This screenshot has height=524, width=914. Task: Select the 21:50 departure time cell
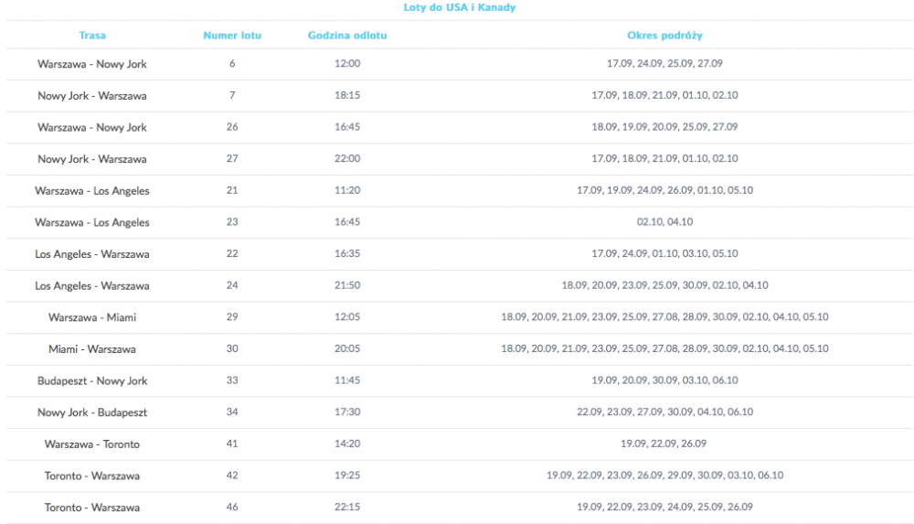tap(347, 285)
